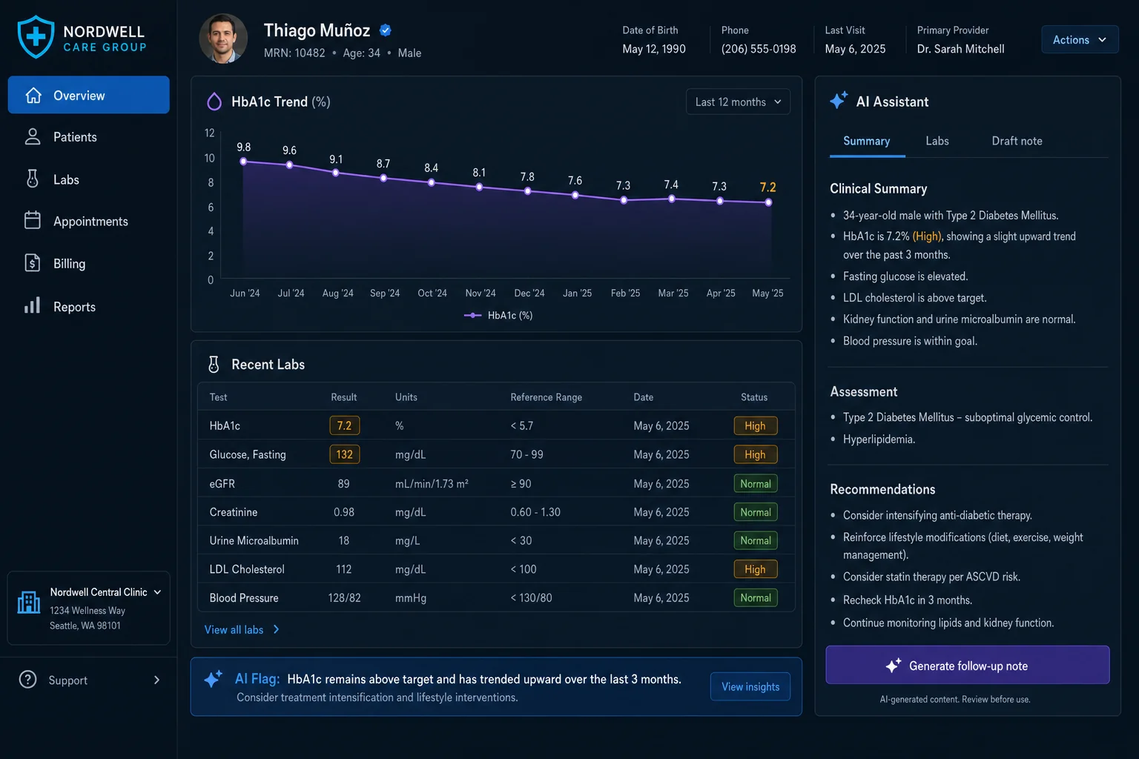Click the verified badge next to Thiago Muñoz

386,30
